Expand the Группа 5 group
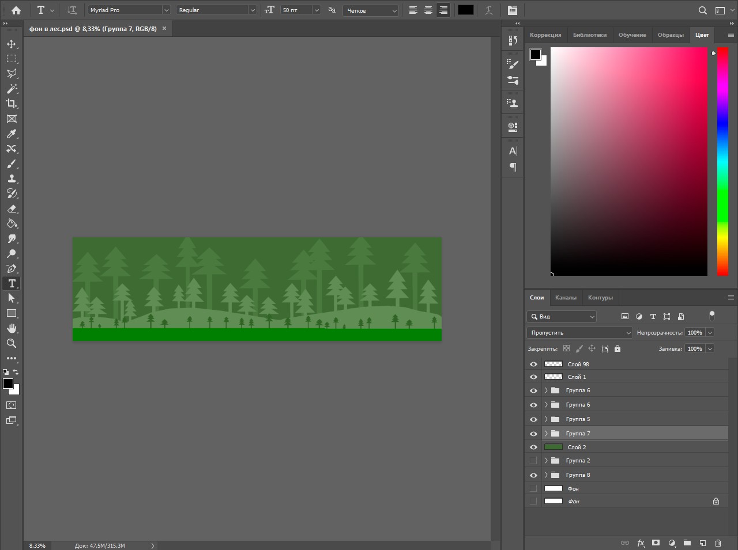This screenshot has width=738, height=550. point(546,419)
